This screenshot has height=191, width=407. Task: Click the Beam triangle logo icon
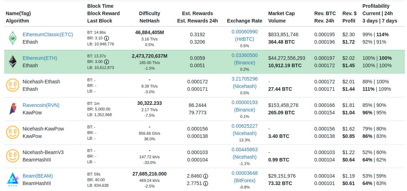(x=13, y=179)
